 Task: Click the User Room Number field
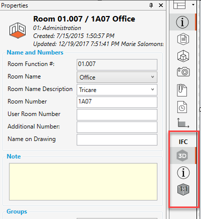click(117, 114)
